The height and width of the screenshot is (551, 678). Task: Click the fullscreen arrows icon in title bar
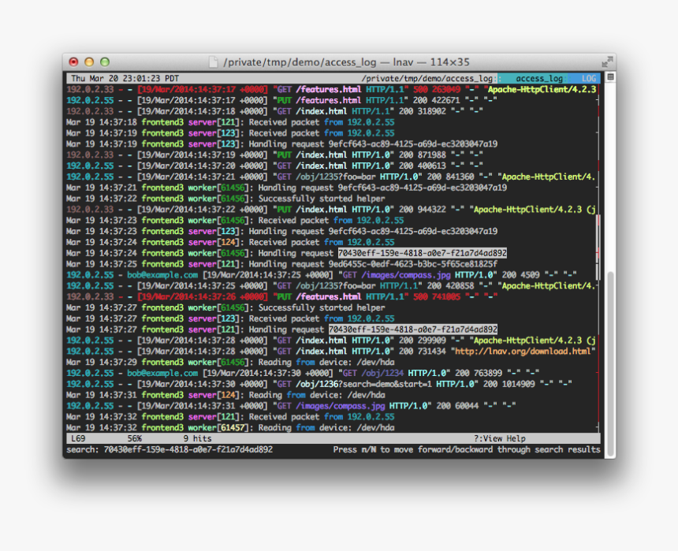607,61
